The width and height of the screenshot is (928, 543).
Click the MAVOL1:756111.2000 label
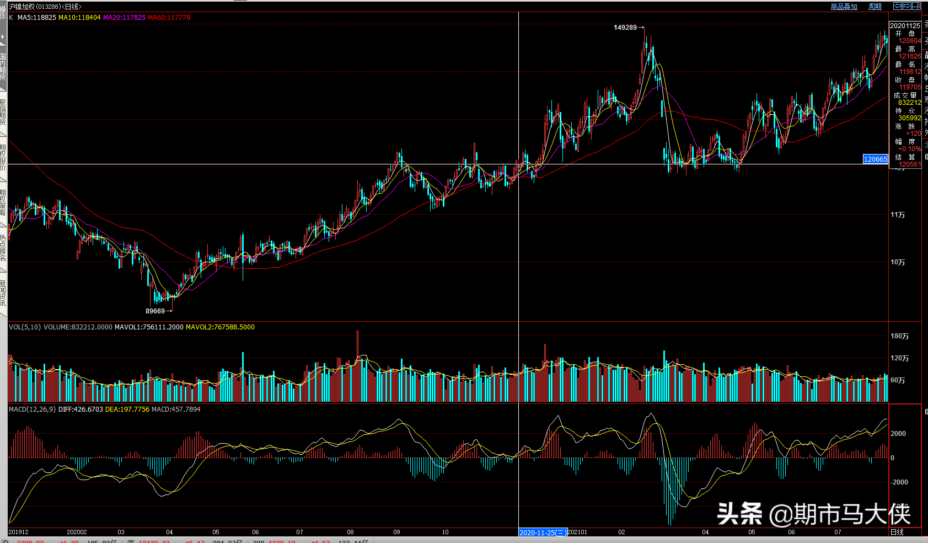(149, 327)
